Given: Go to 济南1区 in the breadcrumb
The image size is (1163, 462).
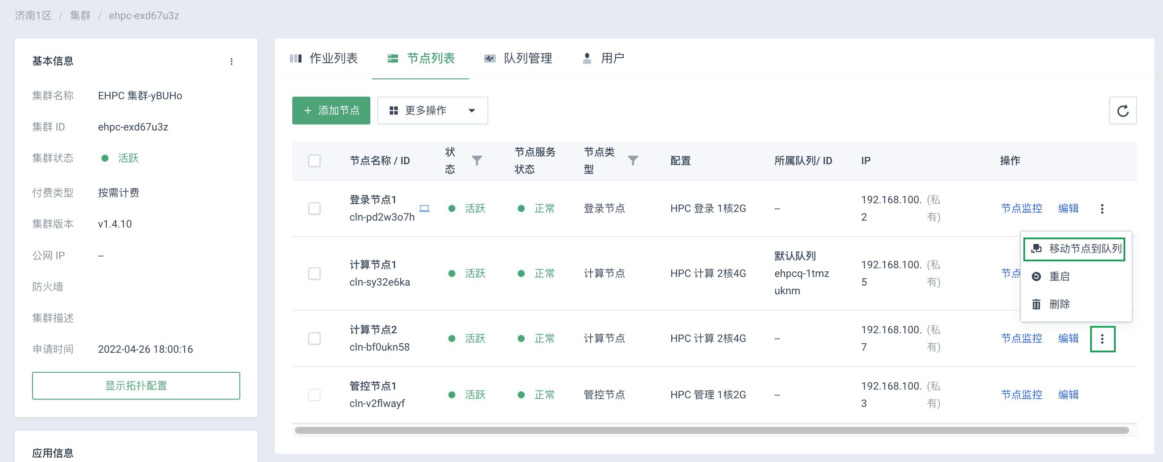Looking at the screenshot, I should (x=33, y=16).
